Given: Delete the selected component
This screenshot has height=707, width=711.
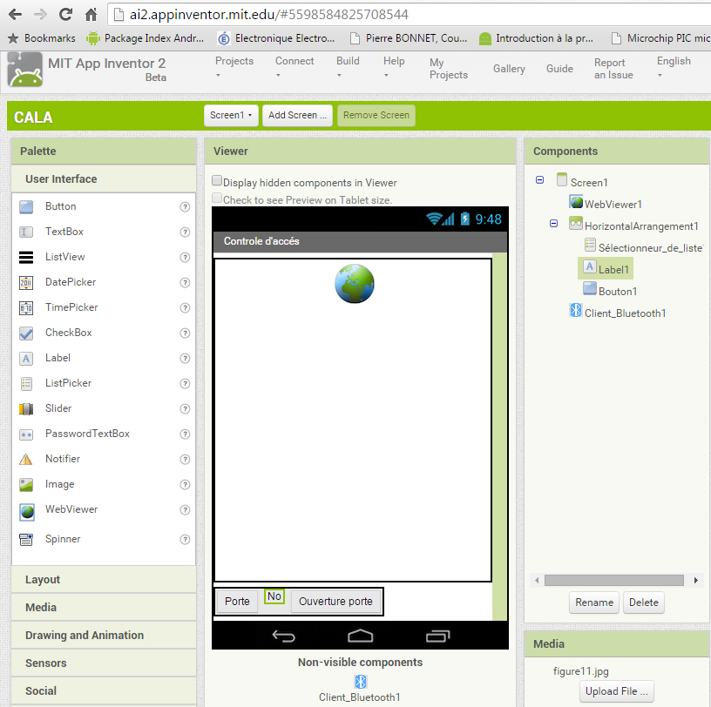Looking at the screenshot, I should click(x=643, y=603).
